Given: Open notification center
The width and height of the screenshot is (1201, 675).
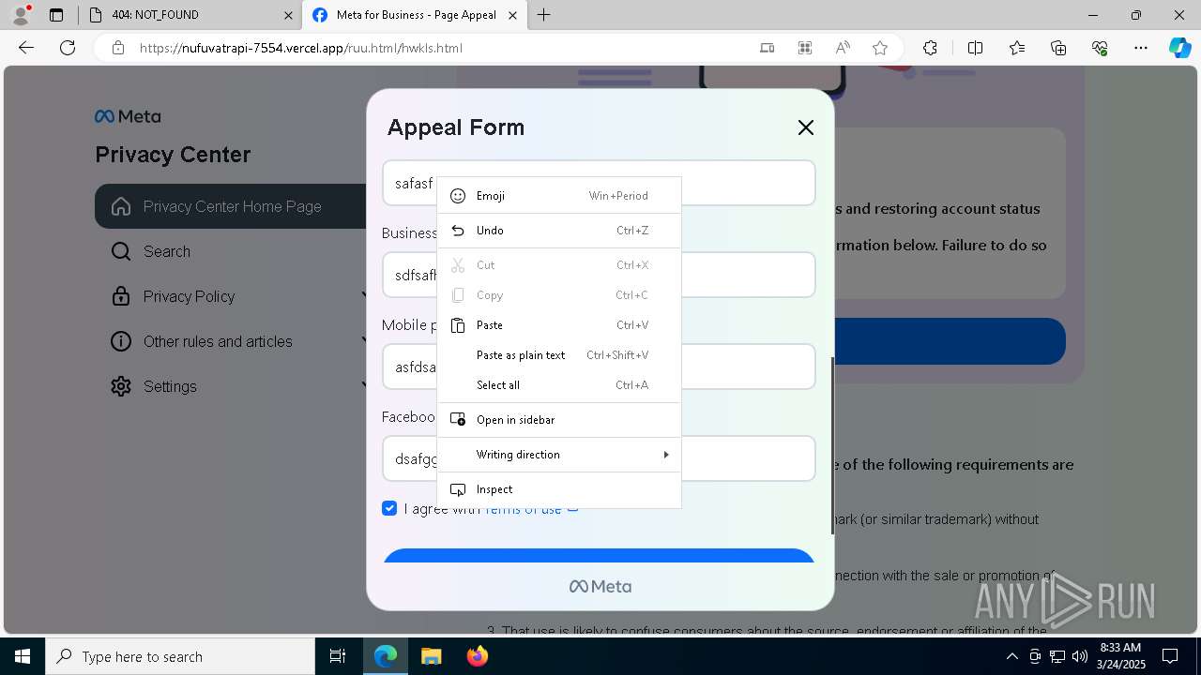Looking at the screenshot, I should pos(1170,656).
